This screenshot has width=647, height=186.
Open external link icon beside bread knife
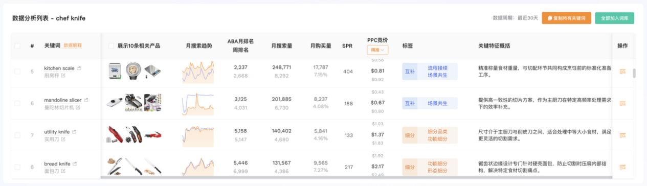pyautogui.click(x=75, y=164)
